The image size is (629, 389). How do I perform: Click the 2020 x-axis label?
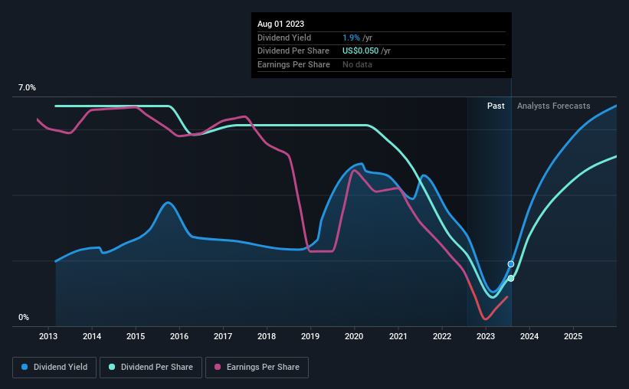coord(354,336)
